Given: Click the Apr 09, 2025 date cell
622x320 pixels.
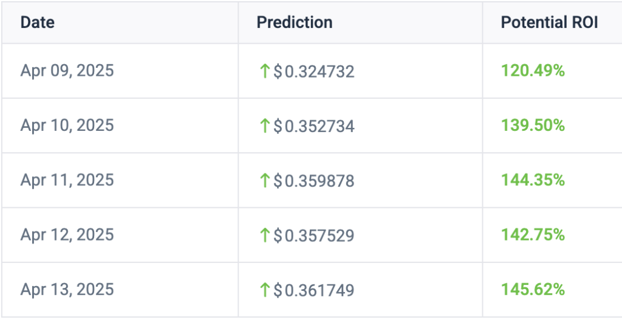Looking at the screenshot, I should coord(67,71).
